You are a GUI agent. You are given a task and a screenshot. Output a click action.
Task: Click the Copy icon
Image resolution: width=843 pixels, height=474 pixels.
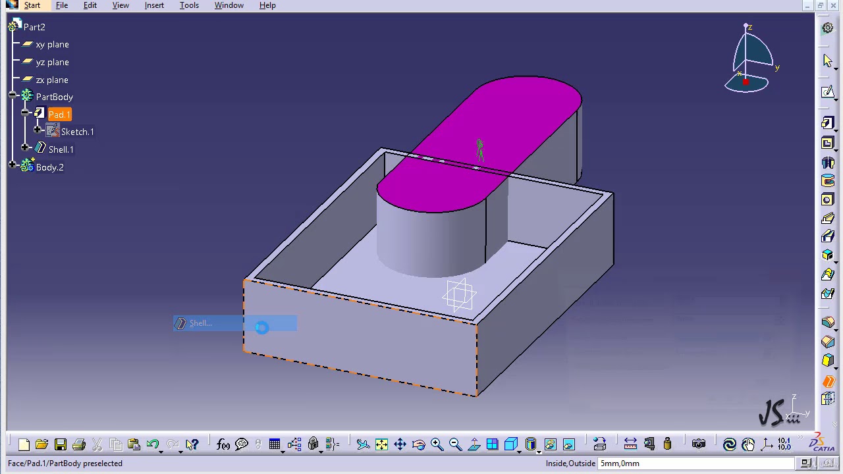coord(115,445)
